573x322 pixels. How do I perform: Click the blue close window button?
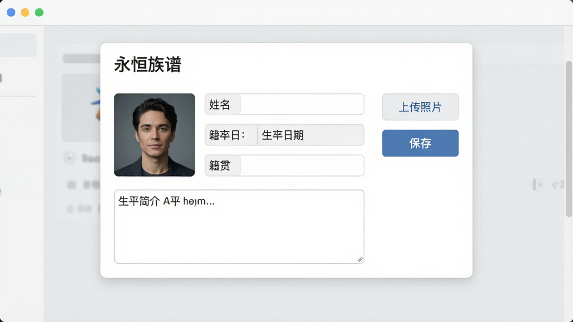tap(11, 12)
